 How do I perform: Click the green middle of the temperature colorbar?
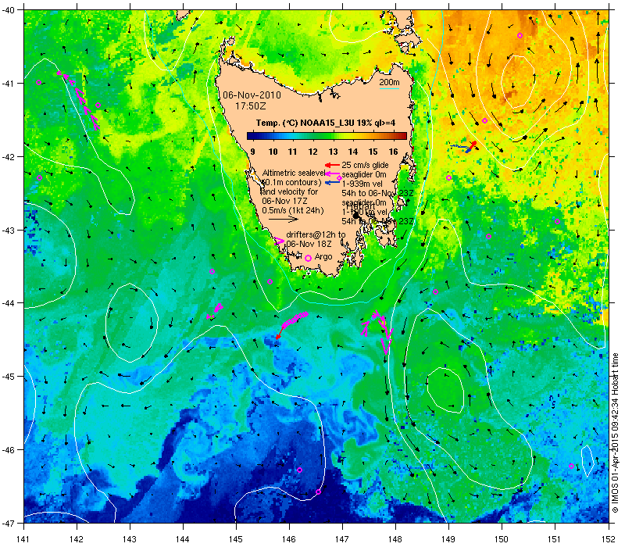[327, 136]
